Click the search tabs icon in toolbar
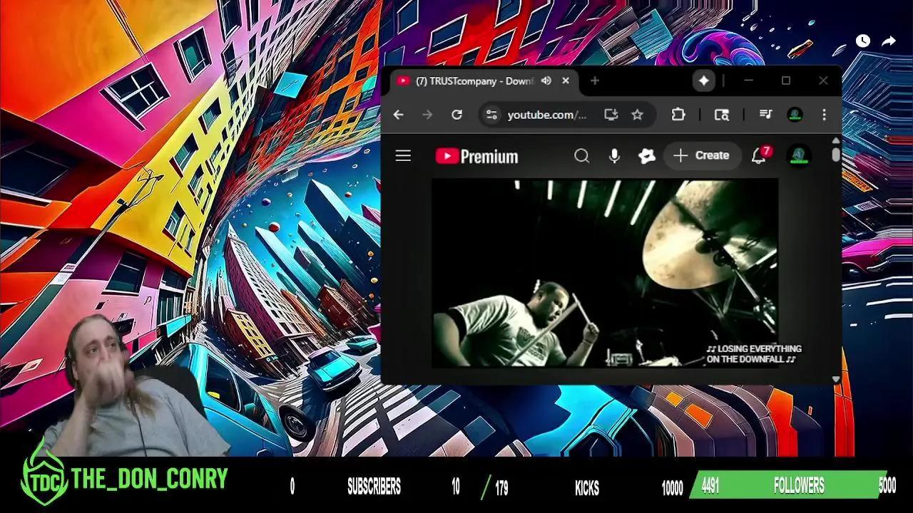Image resolution: width=913 pixels, height=513 pixels. 722,115
